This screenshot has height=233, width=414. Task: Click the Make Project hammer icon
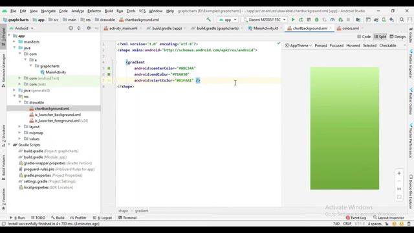click(x=208, y=19)
